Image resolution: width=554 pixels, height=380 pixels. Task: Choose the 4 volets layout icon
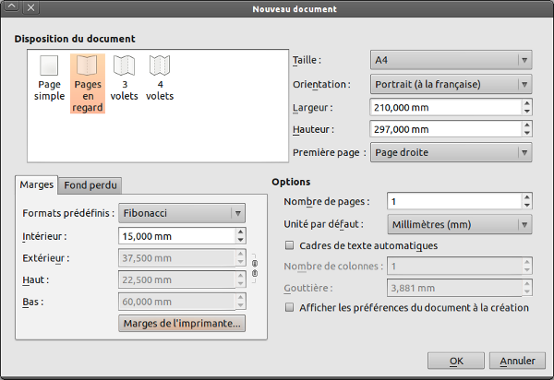tap(160, 65)
